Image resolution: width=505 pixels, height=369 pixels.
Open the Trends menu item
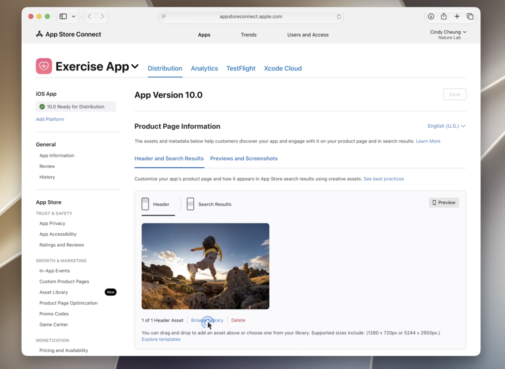249,35
